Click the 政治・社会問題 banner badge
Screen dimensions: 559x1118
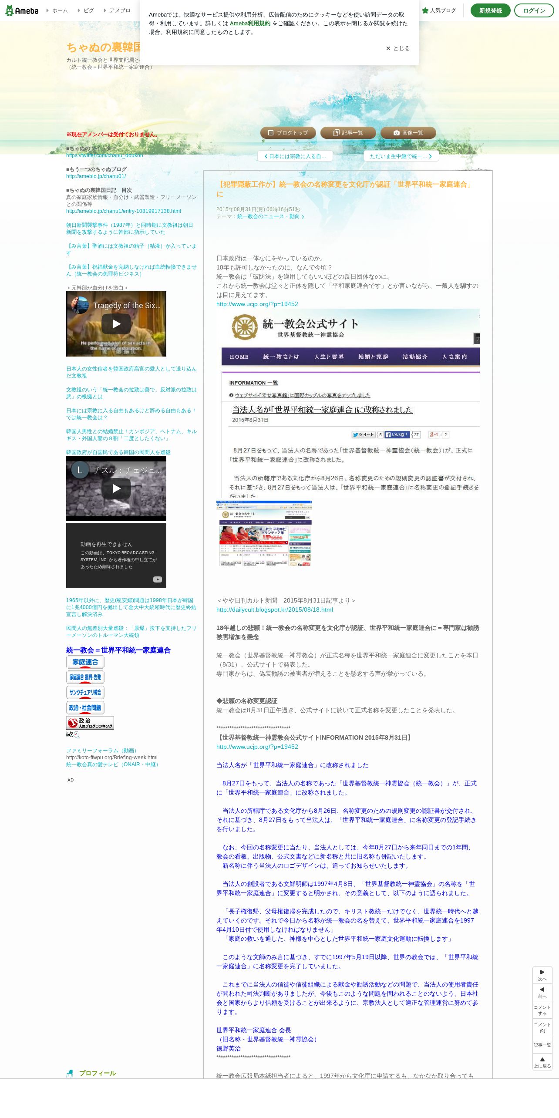(85, 708)
